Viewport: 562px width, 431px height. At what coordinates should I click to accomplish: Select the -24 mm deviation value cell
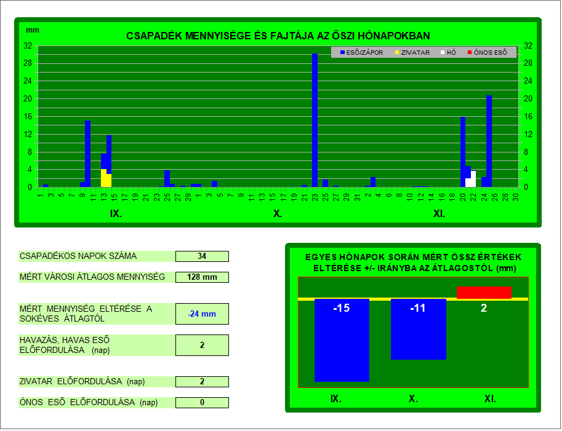click(202, 314)
